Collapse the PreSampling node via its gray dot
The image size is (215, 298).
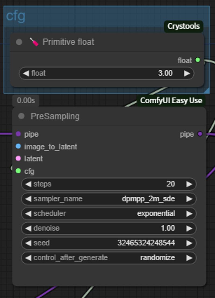21,116
